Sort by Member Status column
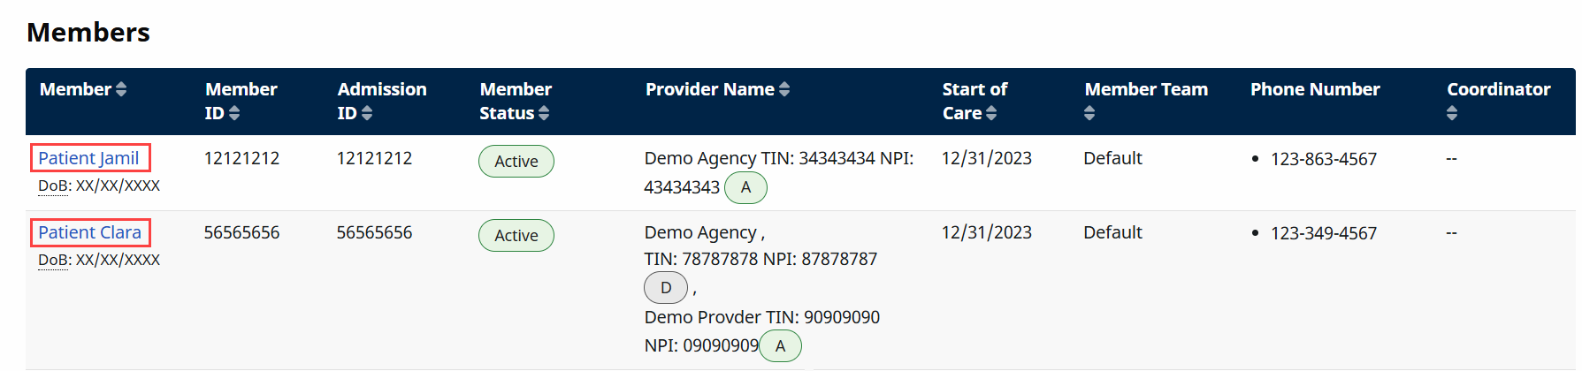The width and height of the screenshot is (1582, 371). tap(544, 113)
